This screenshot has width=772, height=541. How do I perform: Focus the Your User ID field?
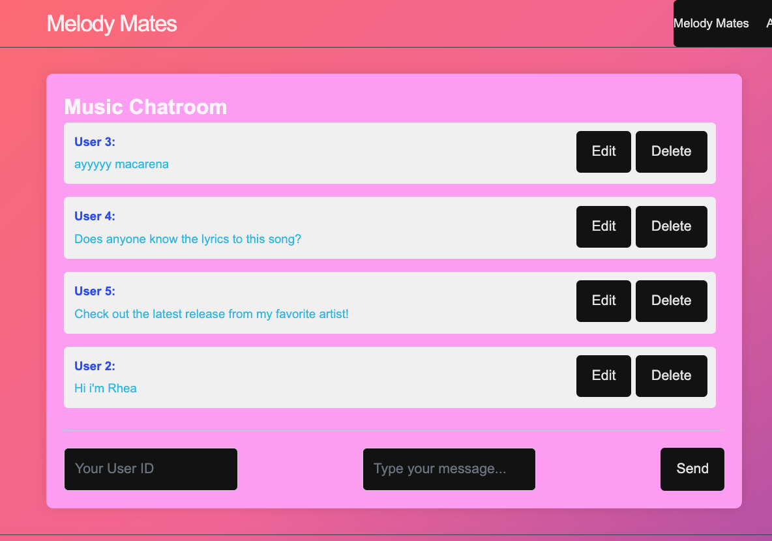(151, 469)
